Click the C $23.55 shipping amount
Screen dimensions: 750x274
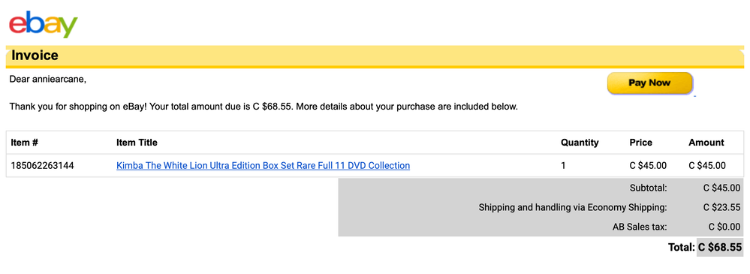721,207
